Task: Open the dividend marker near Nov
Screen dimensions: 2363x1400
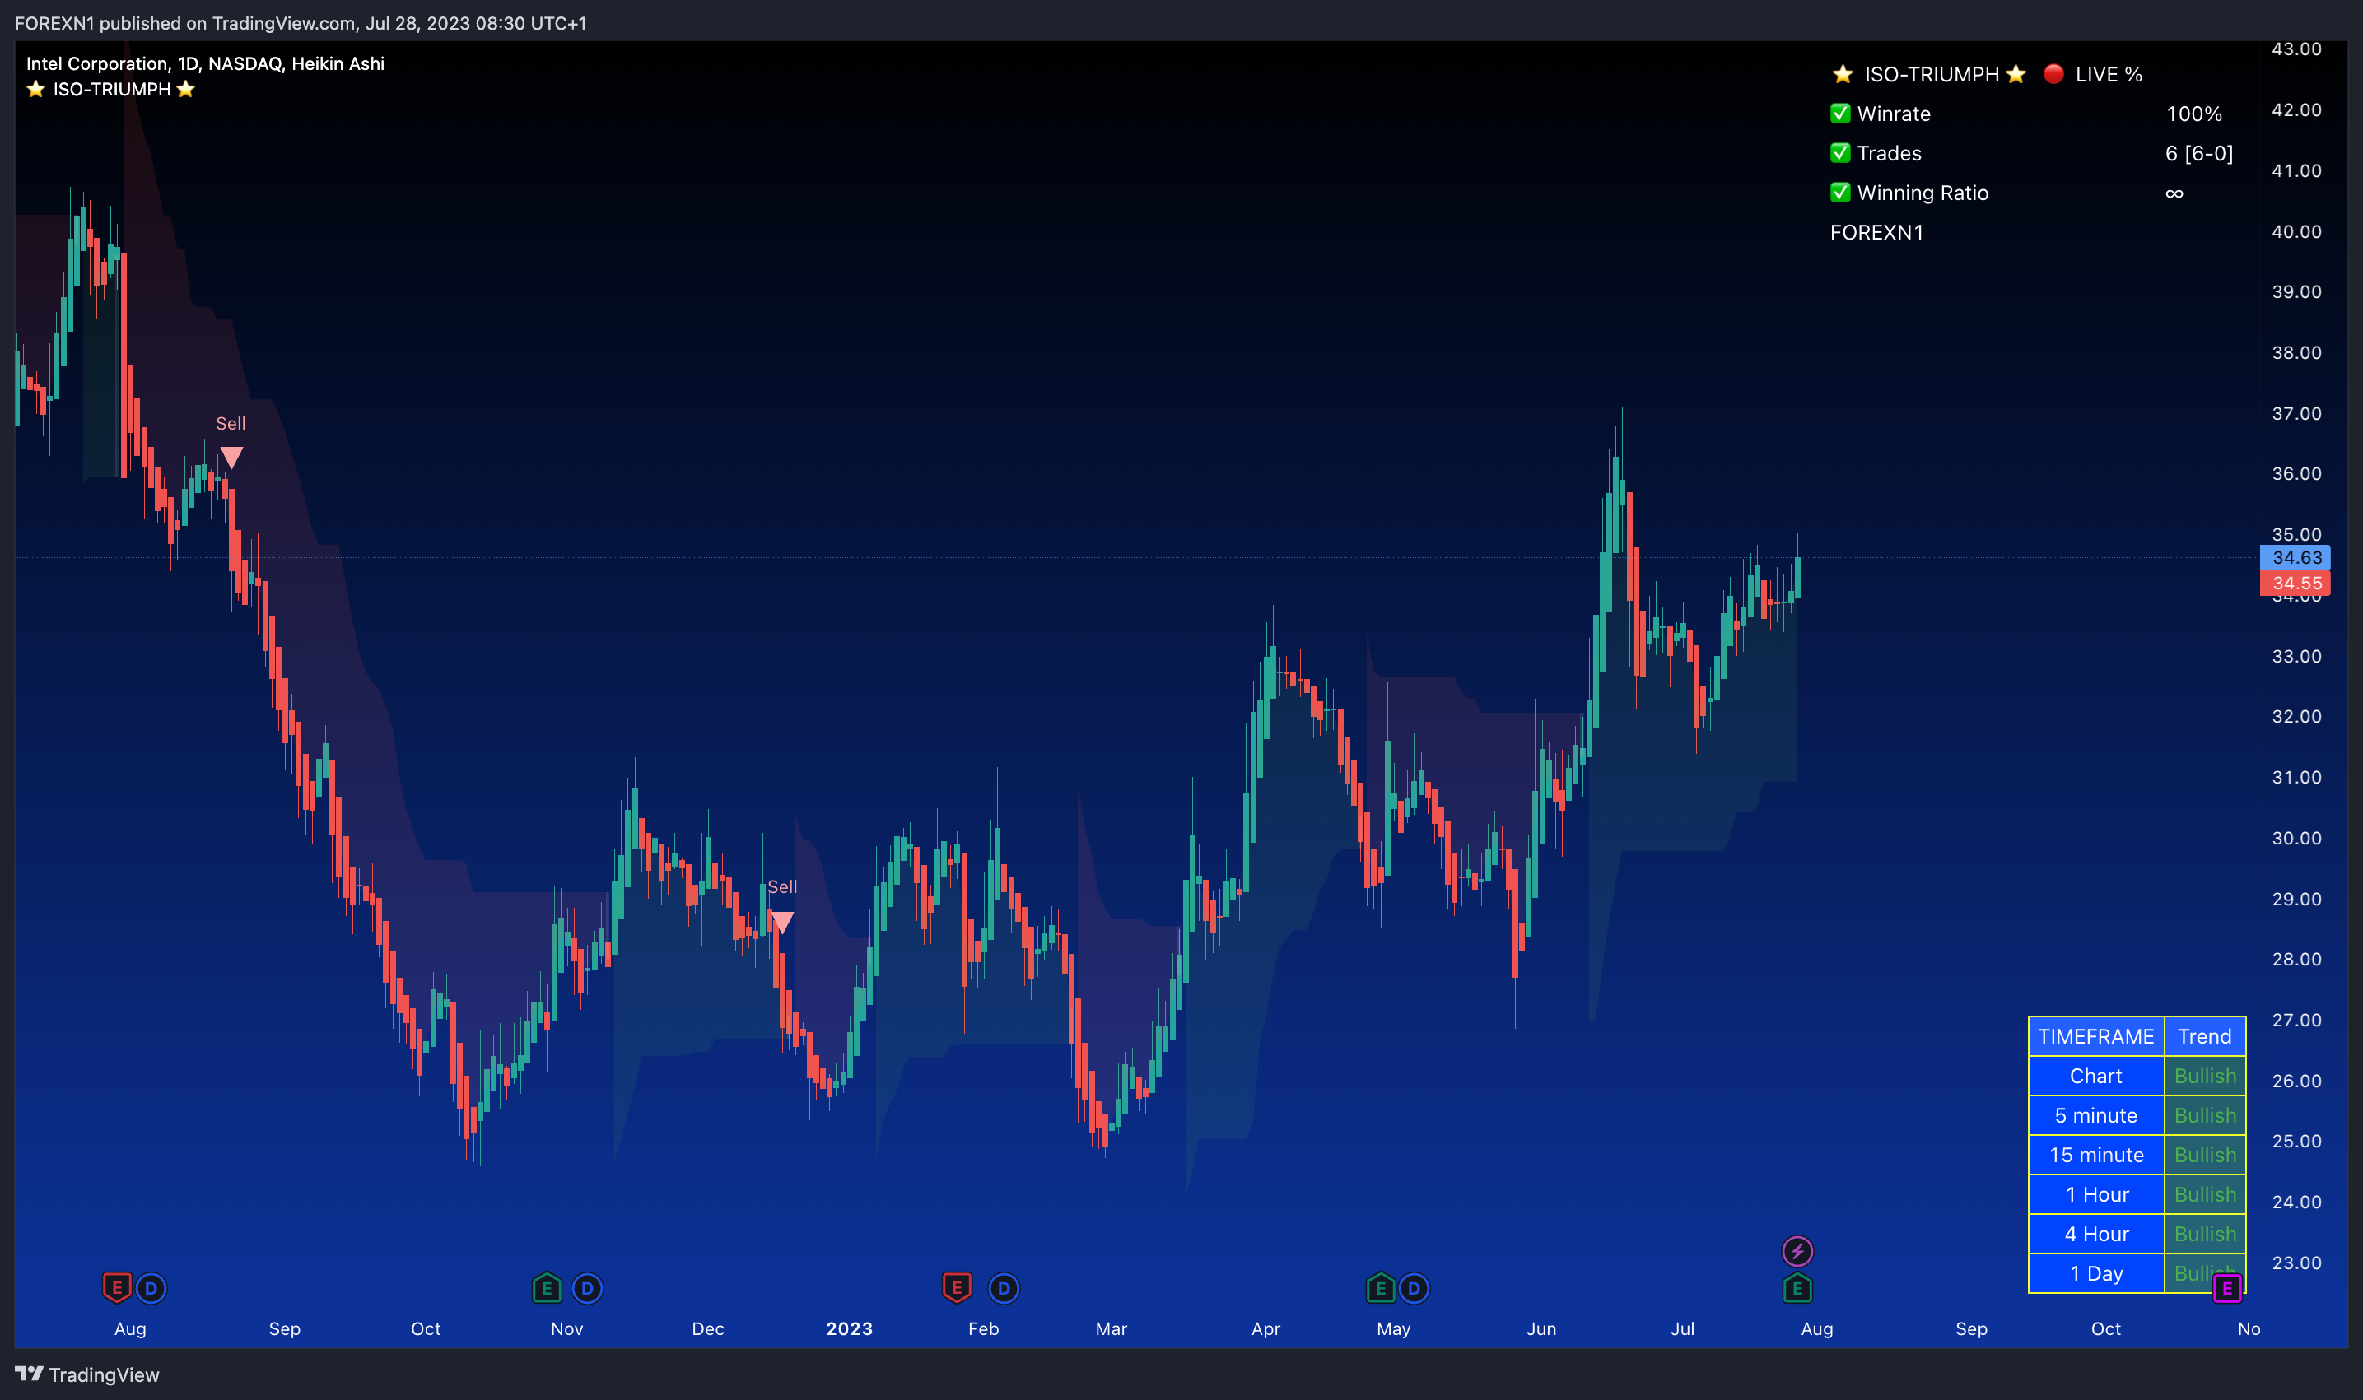Action: tap(587, 1288)
